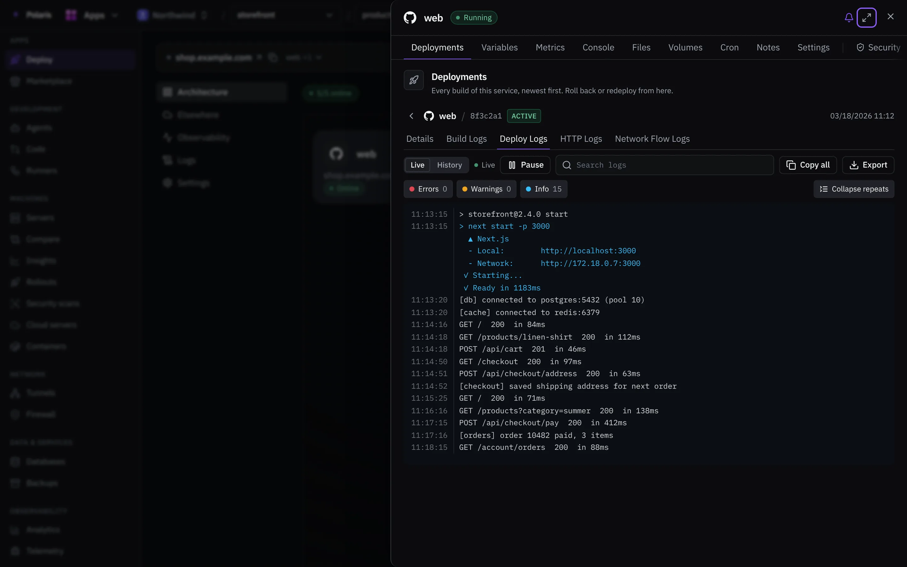
Task: Click the http://localhost:3000 log link
Action: coord(588,251)
